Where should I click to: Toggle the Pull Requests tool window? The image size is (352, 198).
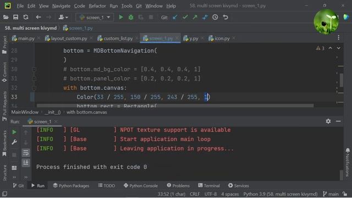click(x=4, y=106)
